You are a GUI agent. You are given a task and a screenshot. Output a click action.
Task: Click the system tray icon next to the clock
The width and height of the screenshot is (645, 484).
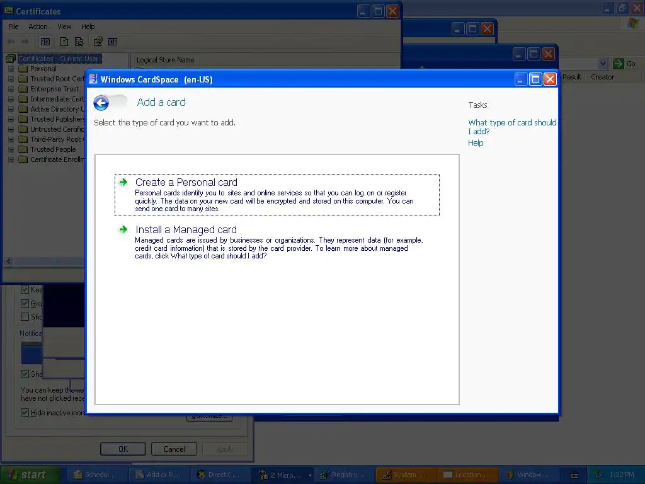coord(598,475)
